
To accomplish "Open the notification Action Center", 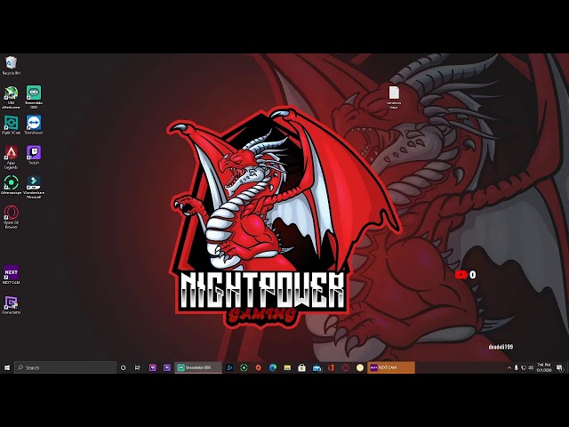I will click(560, 367).
